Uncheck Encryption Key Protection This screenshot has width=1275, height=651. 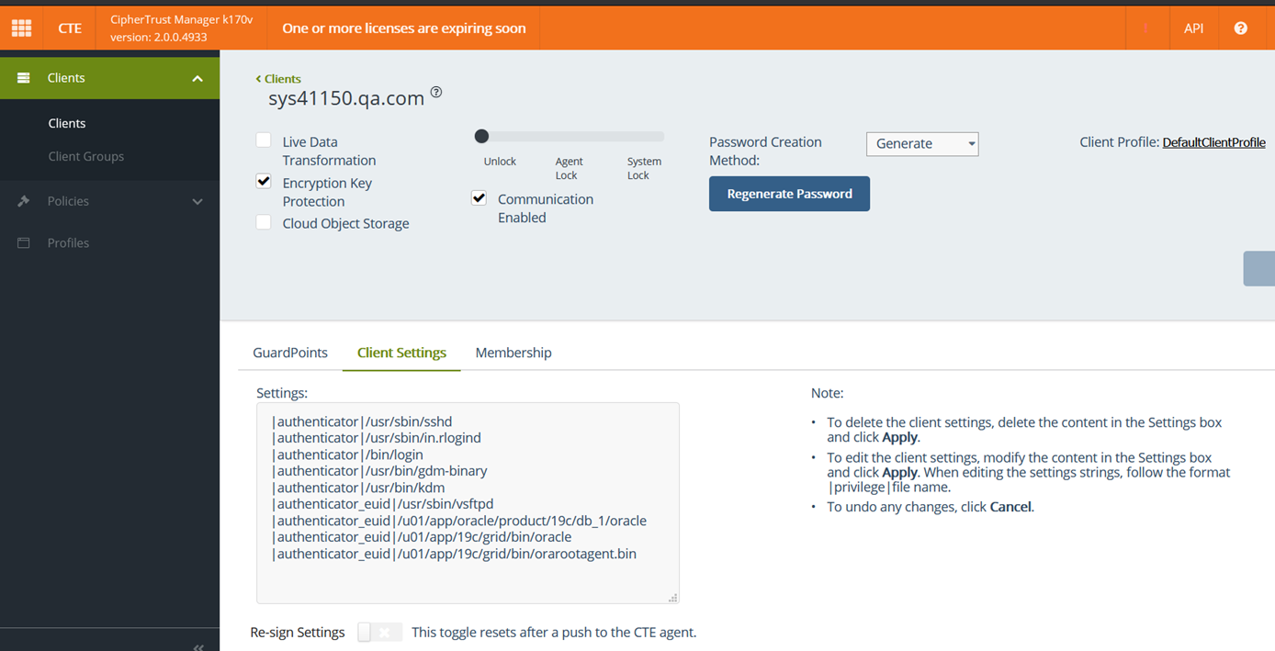[264, 181]
